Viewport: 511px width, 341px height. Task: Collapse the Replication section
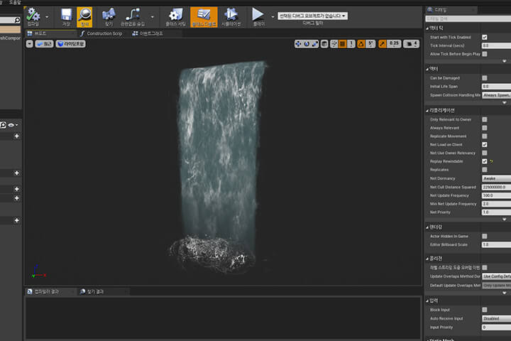pos(427,111)
